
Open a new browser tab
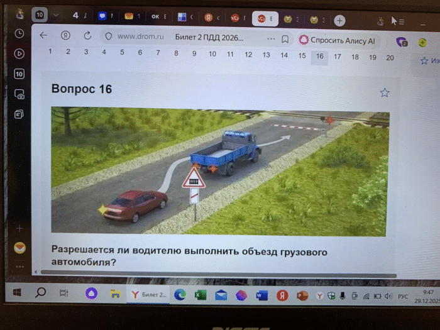click(339, 21)
